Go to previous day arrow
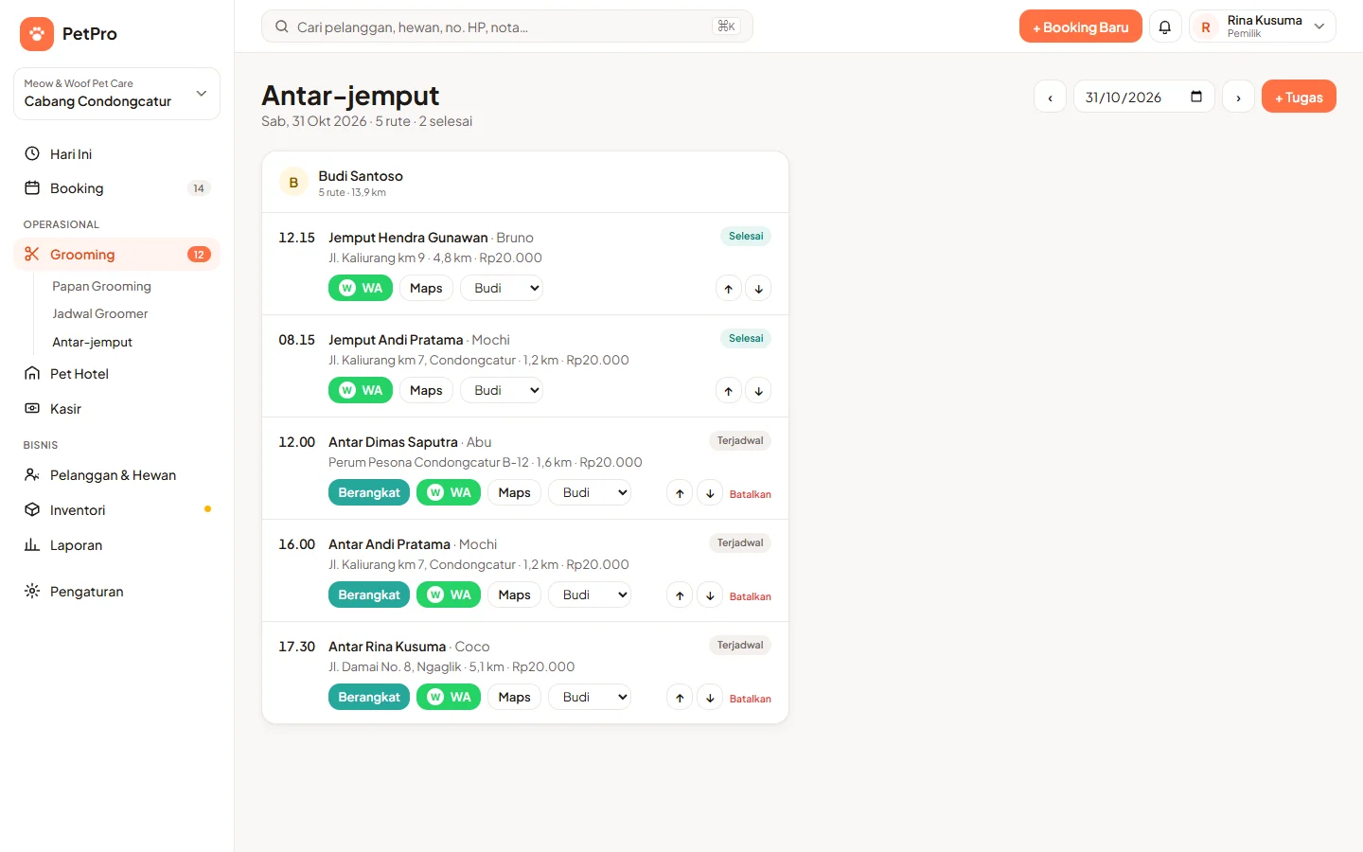 [x=1050, y=97]
